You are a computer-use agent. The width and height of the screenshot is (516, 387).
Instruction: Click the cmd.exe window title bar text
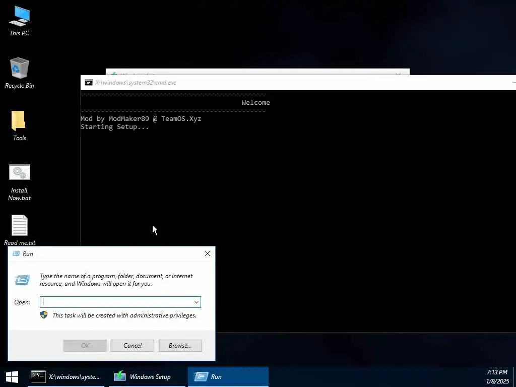(x=136, y=83)
